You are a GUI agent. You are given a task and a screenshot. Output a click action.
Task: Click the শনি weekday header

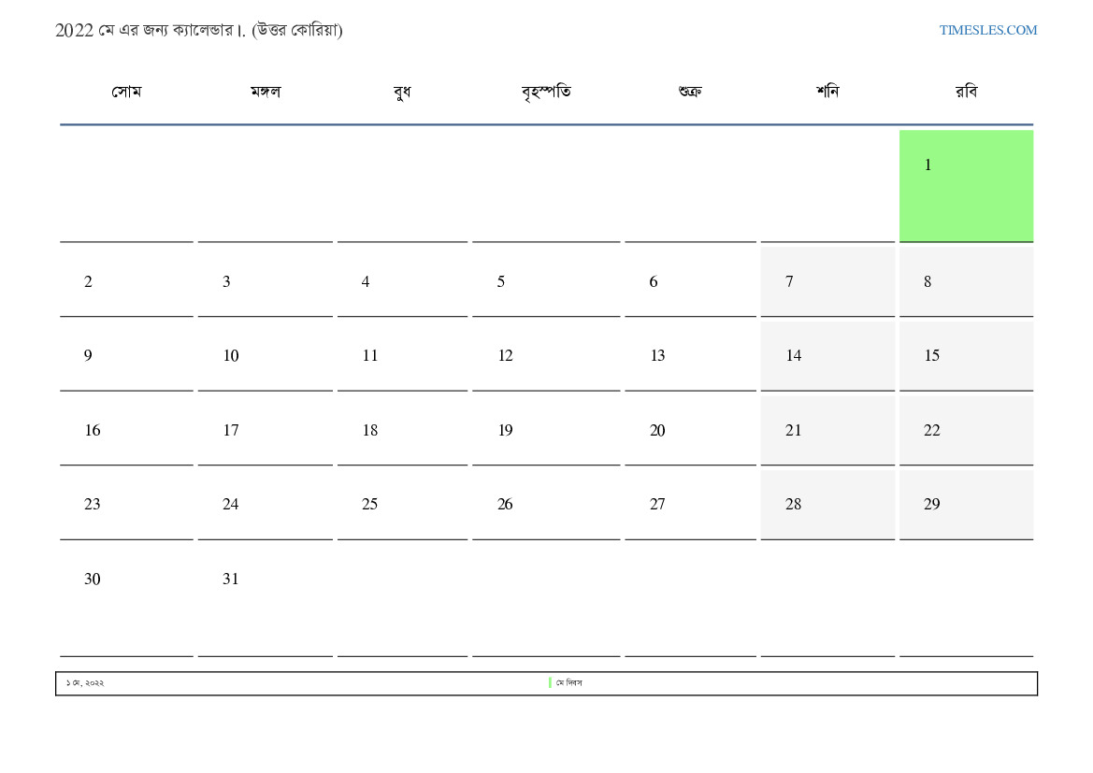tap(827, 92)
